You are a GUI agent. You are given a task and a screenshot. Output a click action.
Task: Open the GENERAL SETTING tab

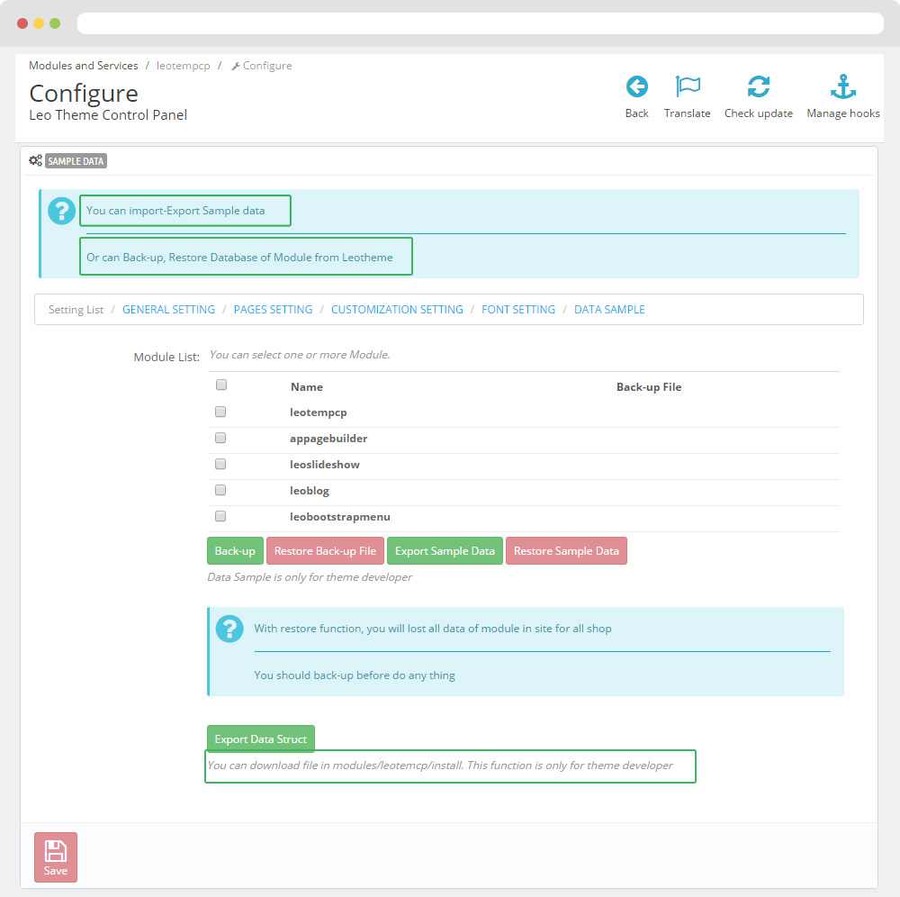point(169,310)
